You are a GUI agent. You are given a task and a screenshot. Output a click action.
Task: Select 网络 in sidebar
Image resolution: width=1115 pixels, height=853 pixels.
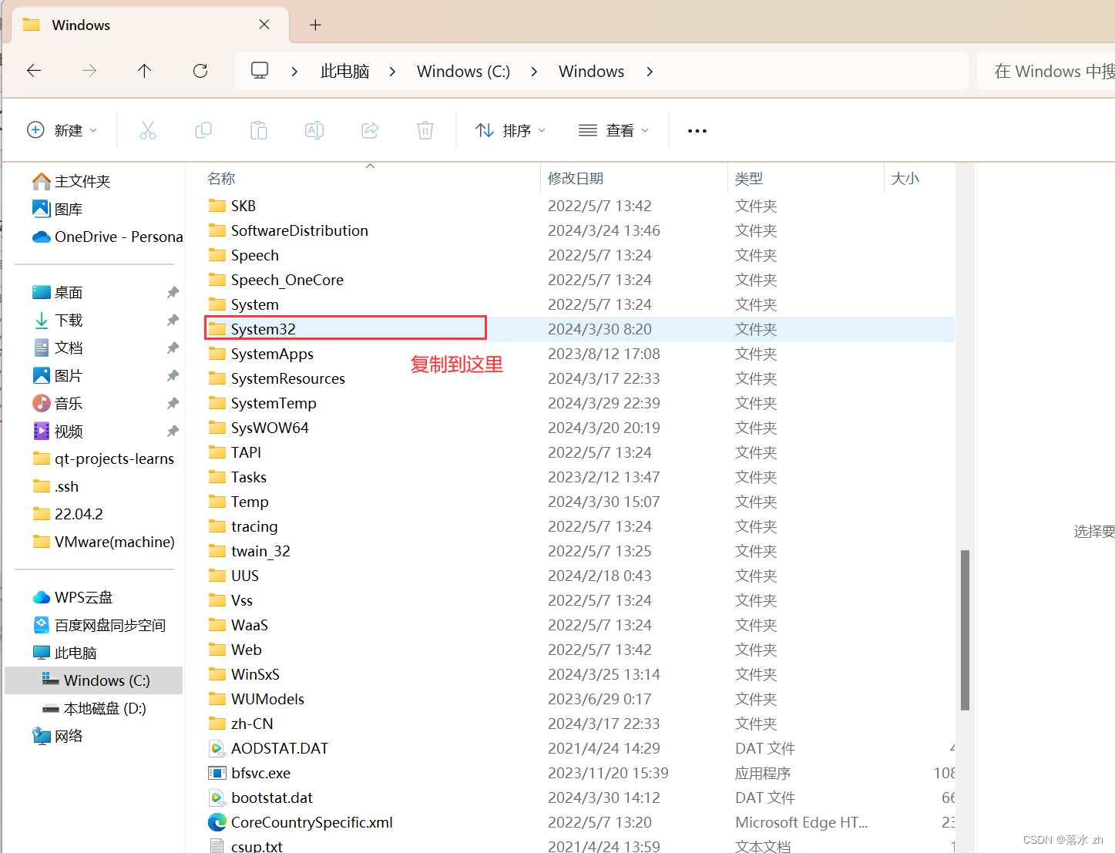[x=58, y=736]
